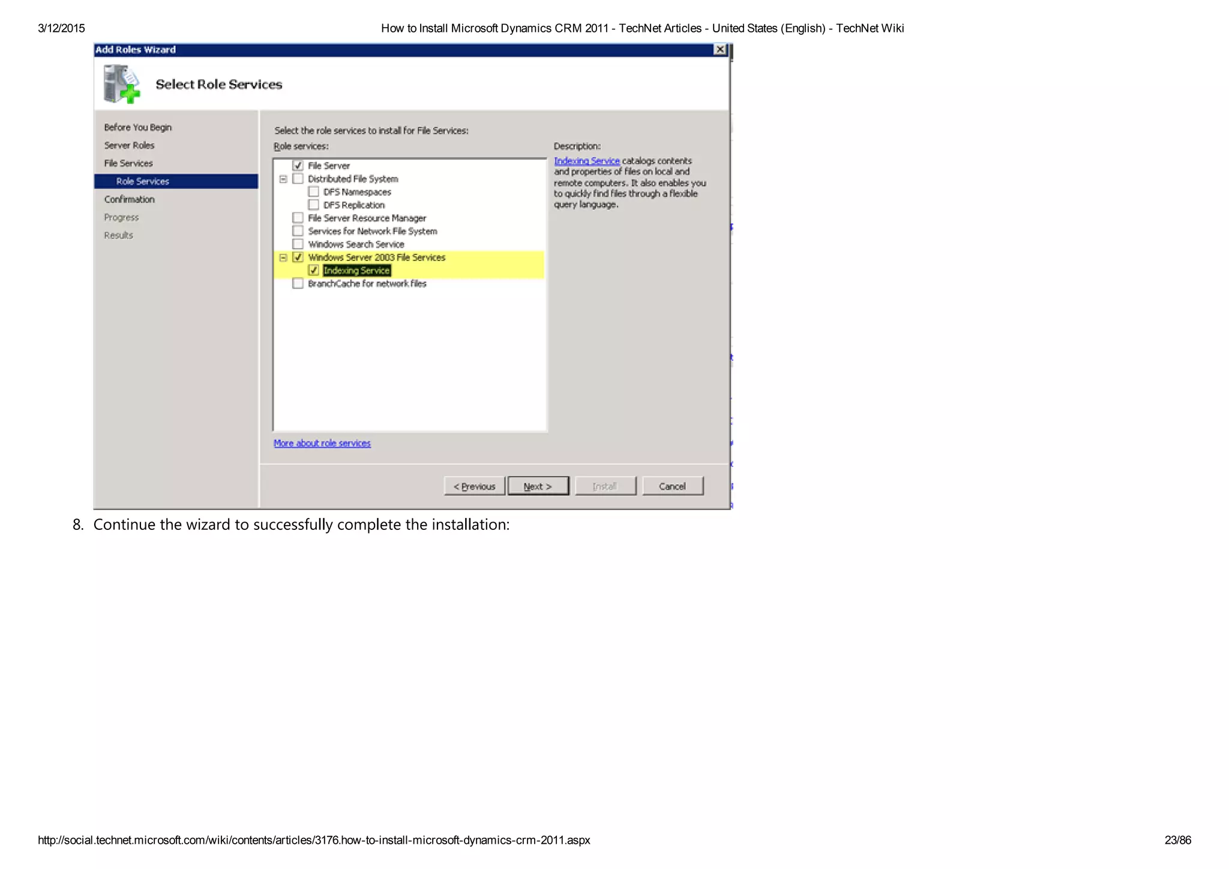Viewport: 1229px width, 869px height.
Task: Click the Add Roles server icon
Action: [x=121, y=84]
